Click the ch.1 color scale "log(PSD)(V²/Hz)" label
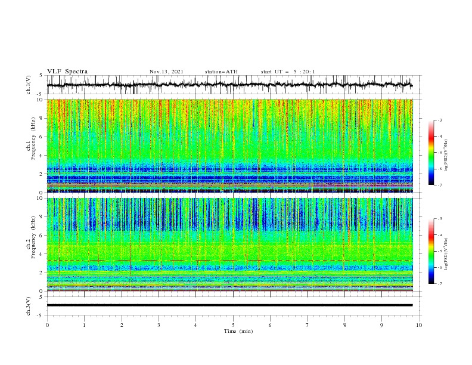 446,156
